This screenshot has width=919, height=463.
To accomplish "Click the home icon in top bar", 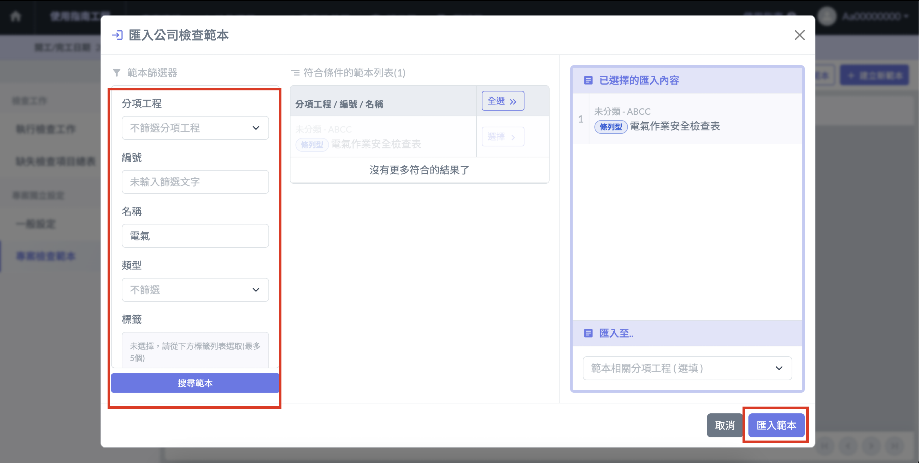I will [16, 16].
